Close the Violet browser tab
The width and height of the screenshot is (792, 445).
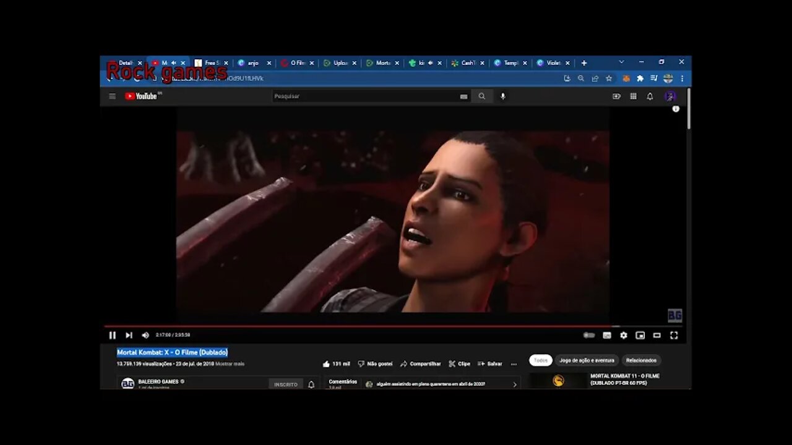pyautogui.click(x=567, y=63)
